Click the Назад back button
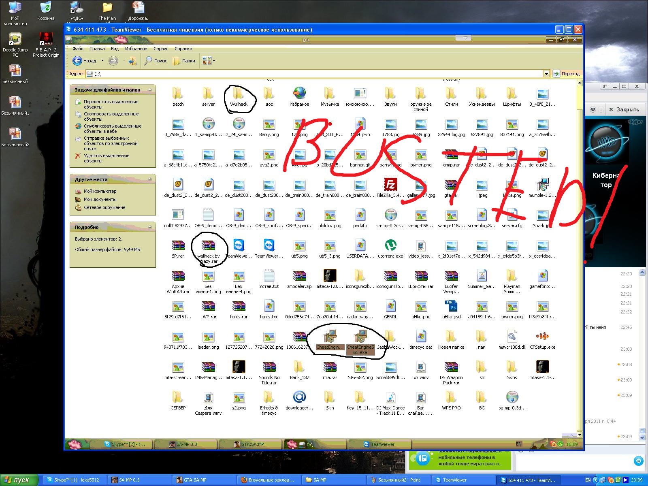648x486 pixels. tap(85, 61)
